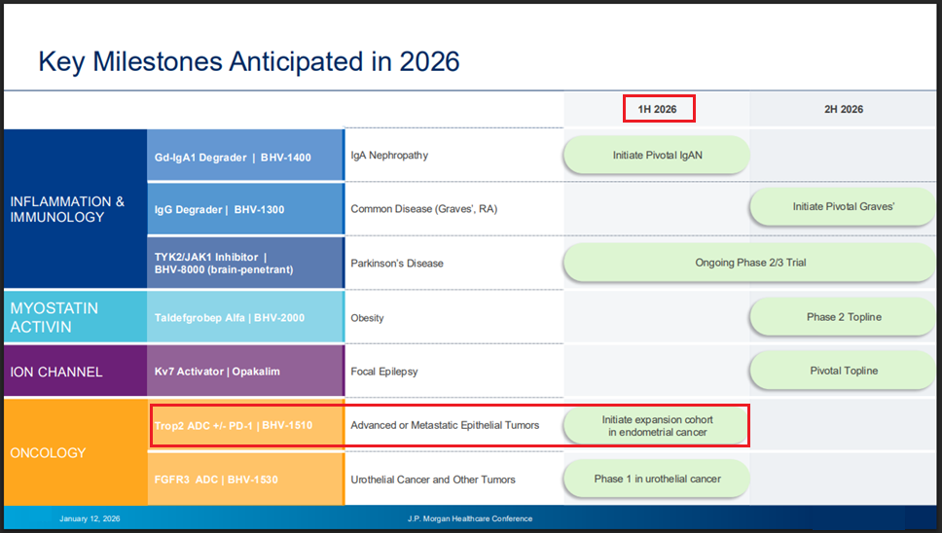942x533 pixels.
Task: Click the 1H 2026 column header
Action: point(657,109)
